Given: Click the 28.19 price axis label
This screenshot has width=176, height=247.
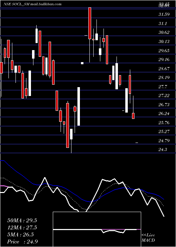Looking at the screenshot, I should coord(164,77).
